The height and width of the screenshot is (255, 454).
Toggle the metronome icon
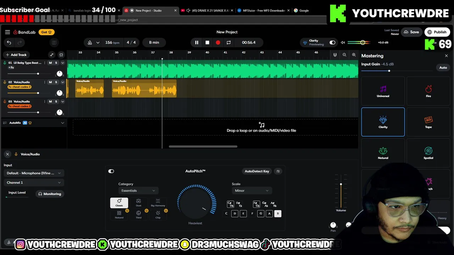[90, 42]
